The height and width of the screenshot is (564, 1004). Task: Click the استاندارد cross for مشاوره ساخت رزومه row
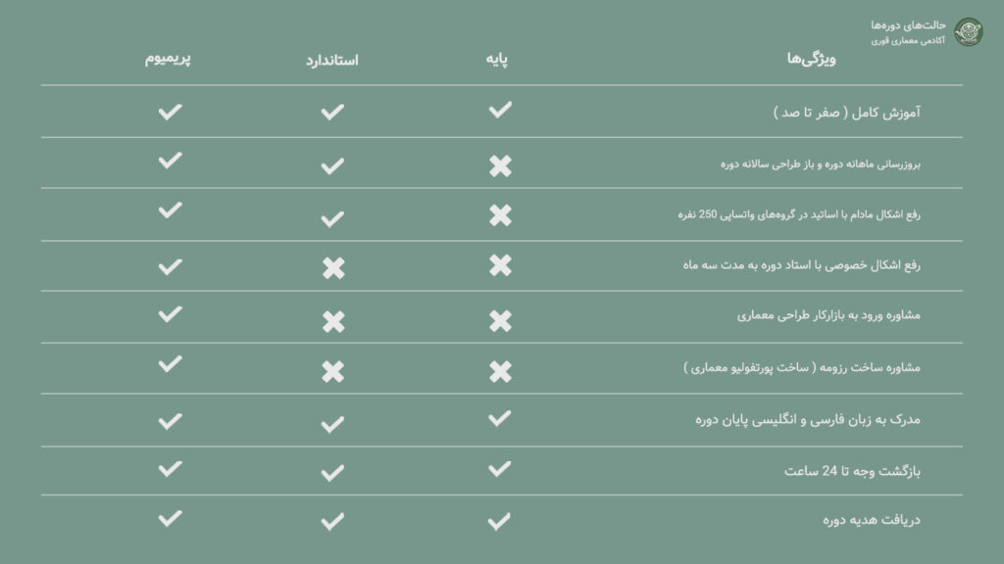click(x=333, y=371)
